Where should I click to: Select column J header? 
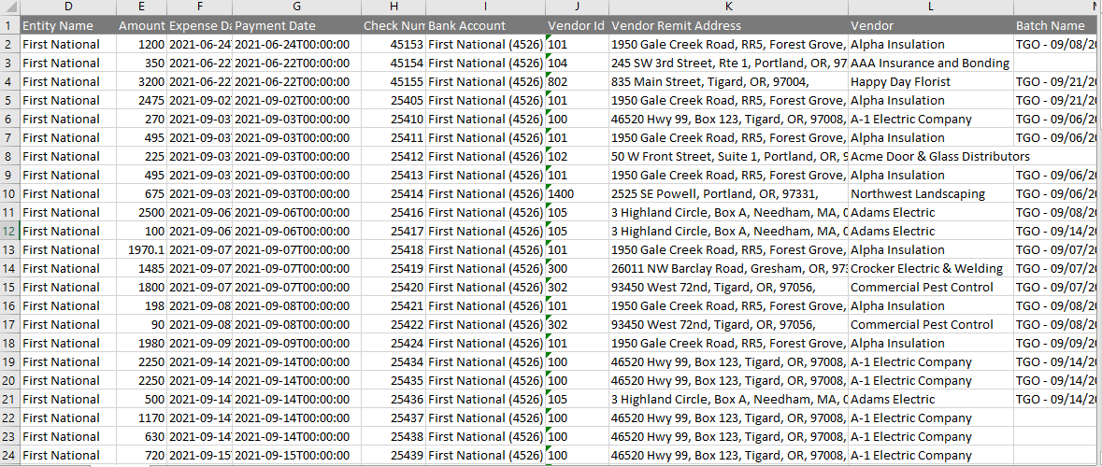(x=578, y=7)
